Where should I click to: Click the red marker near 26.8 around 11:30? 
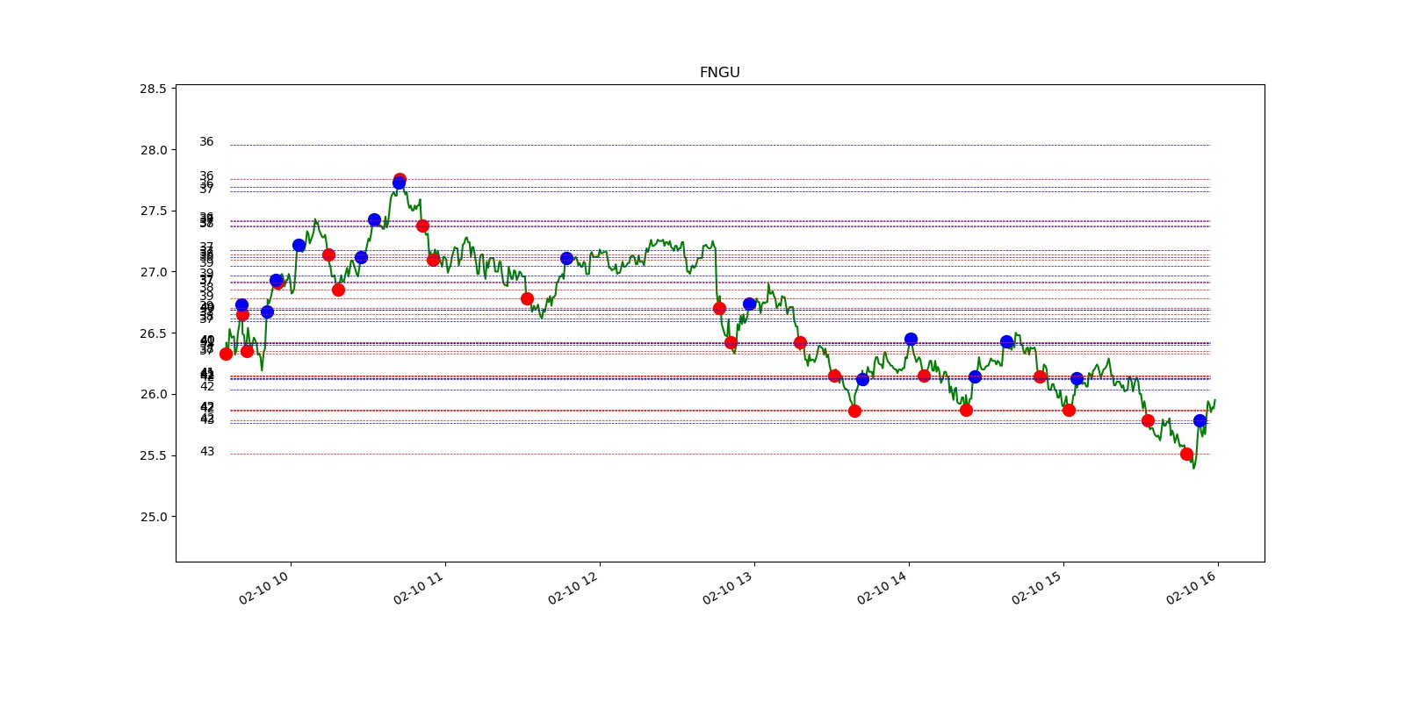[x=527, y=298]
